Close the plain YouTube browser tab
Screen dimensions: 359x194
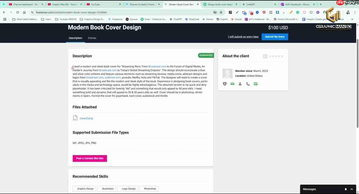point(120,4)
